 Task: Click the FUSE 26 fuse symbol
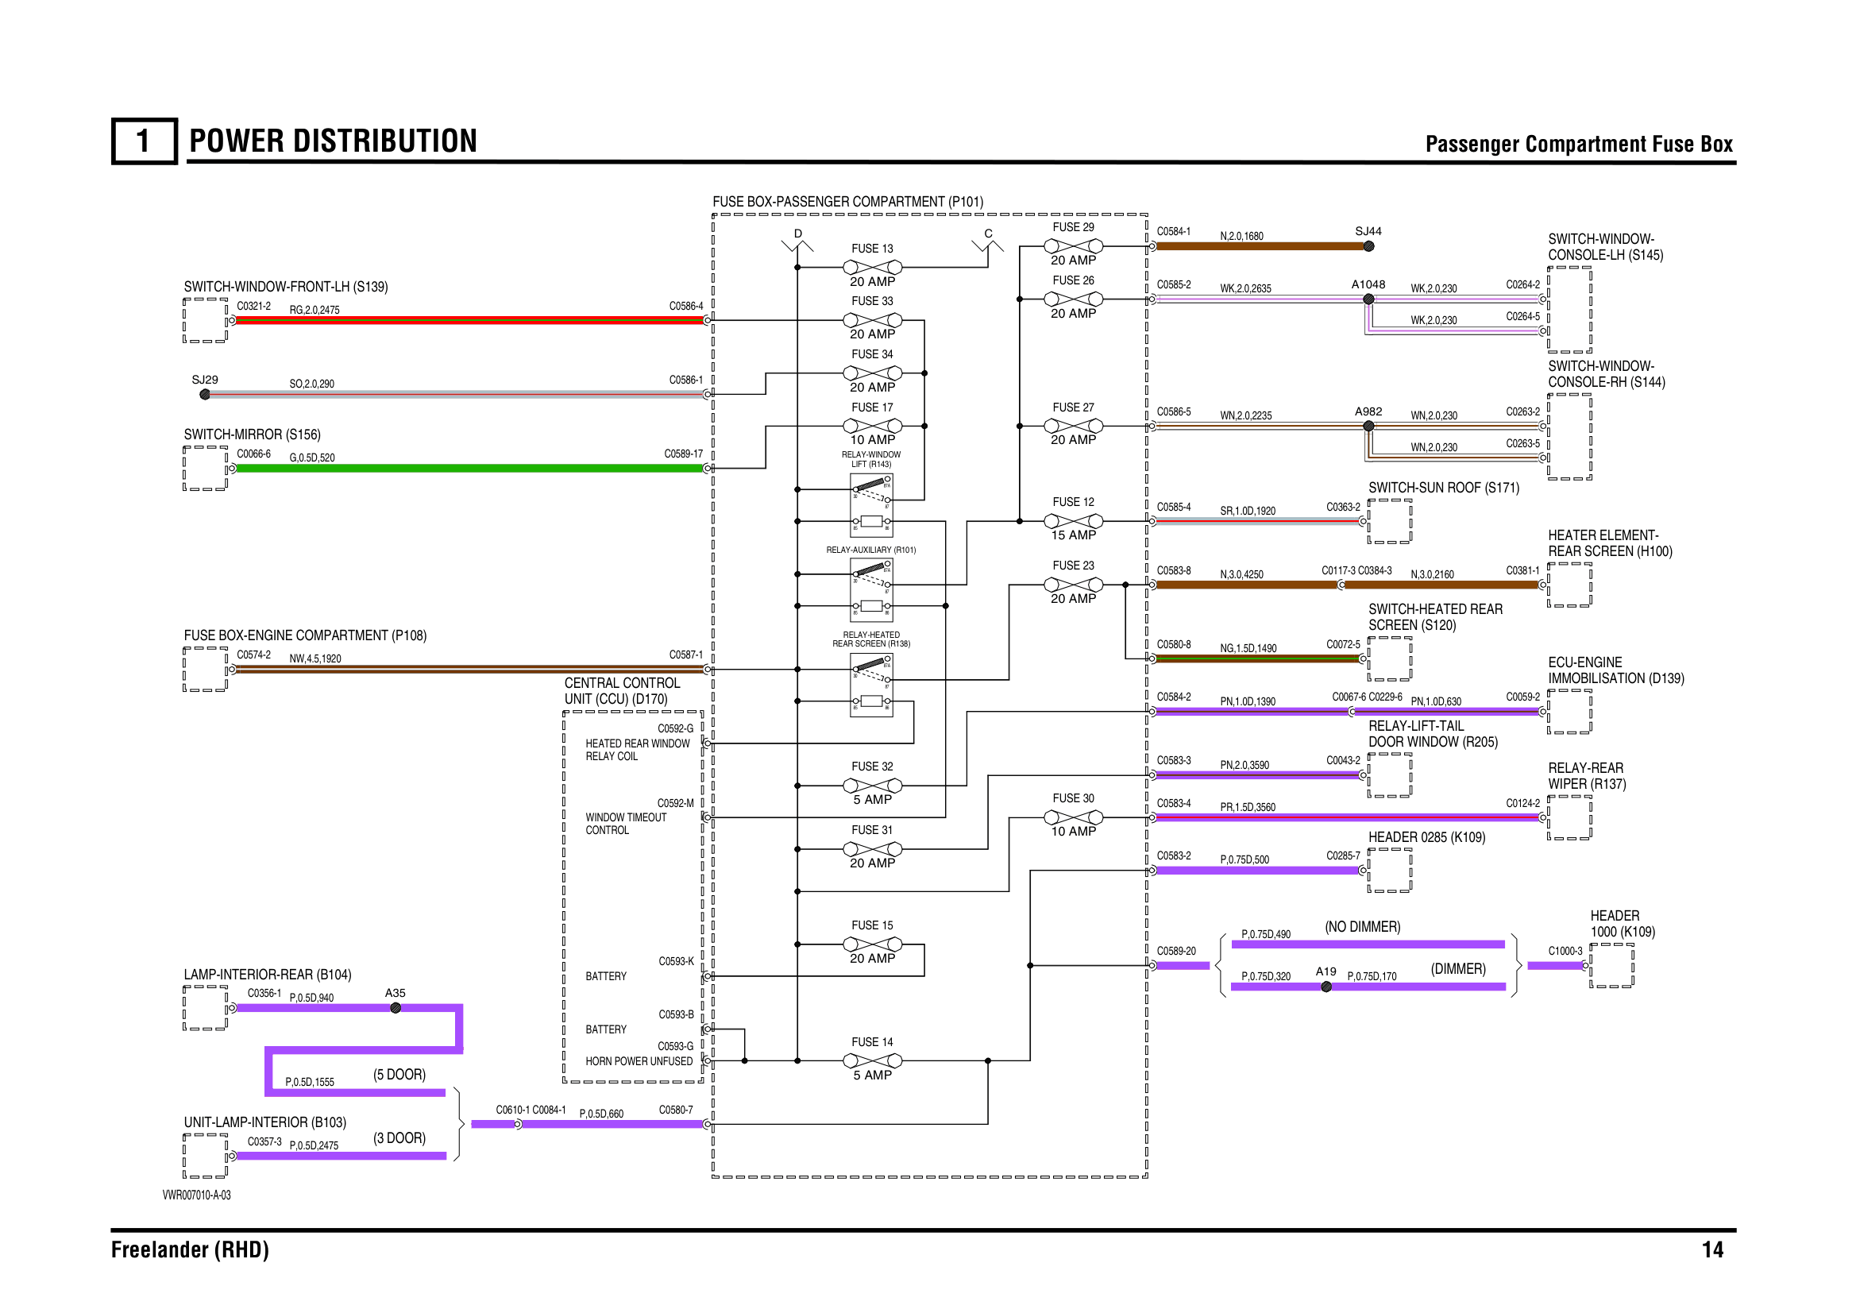pyautogui.click(x=1074, y=299)
